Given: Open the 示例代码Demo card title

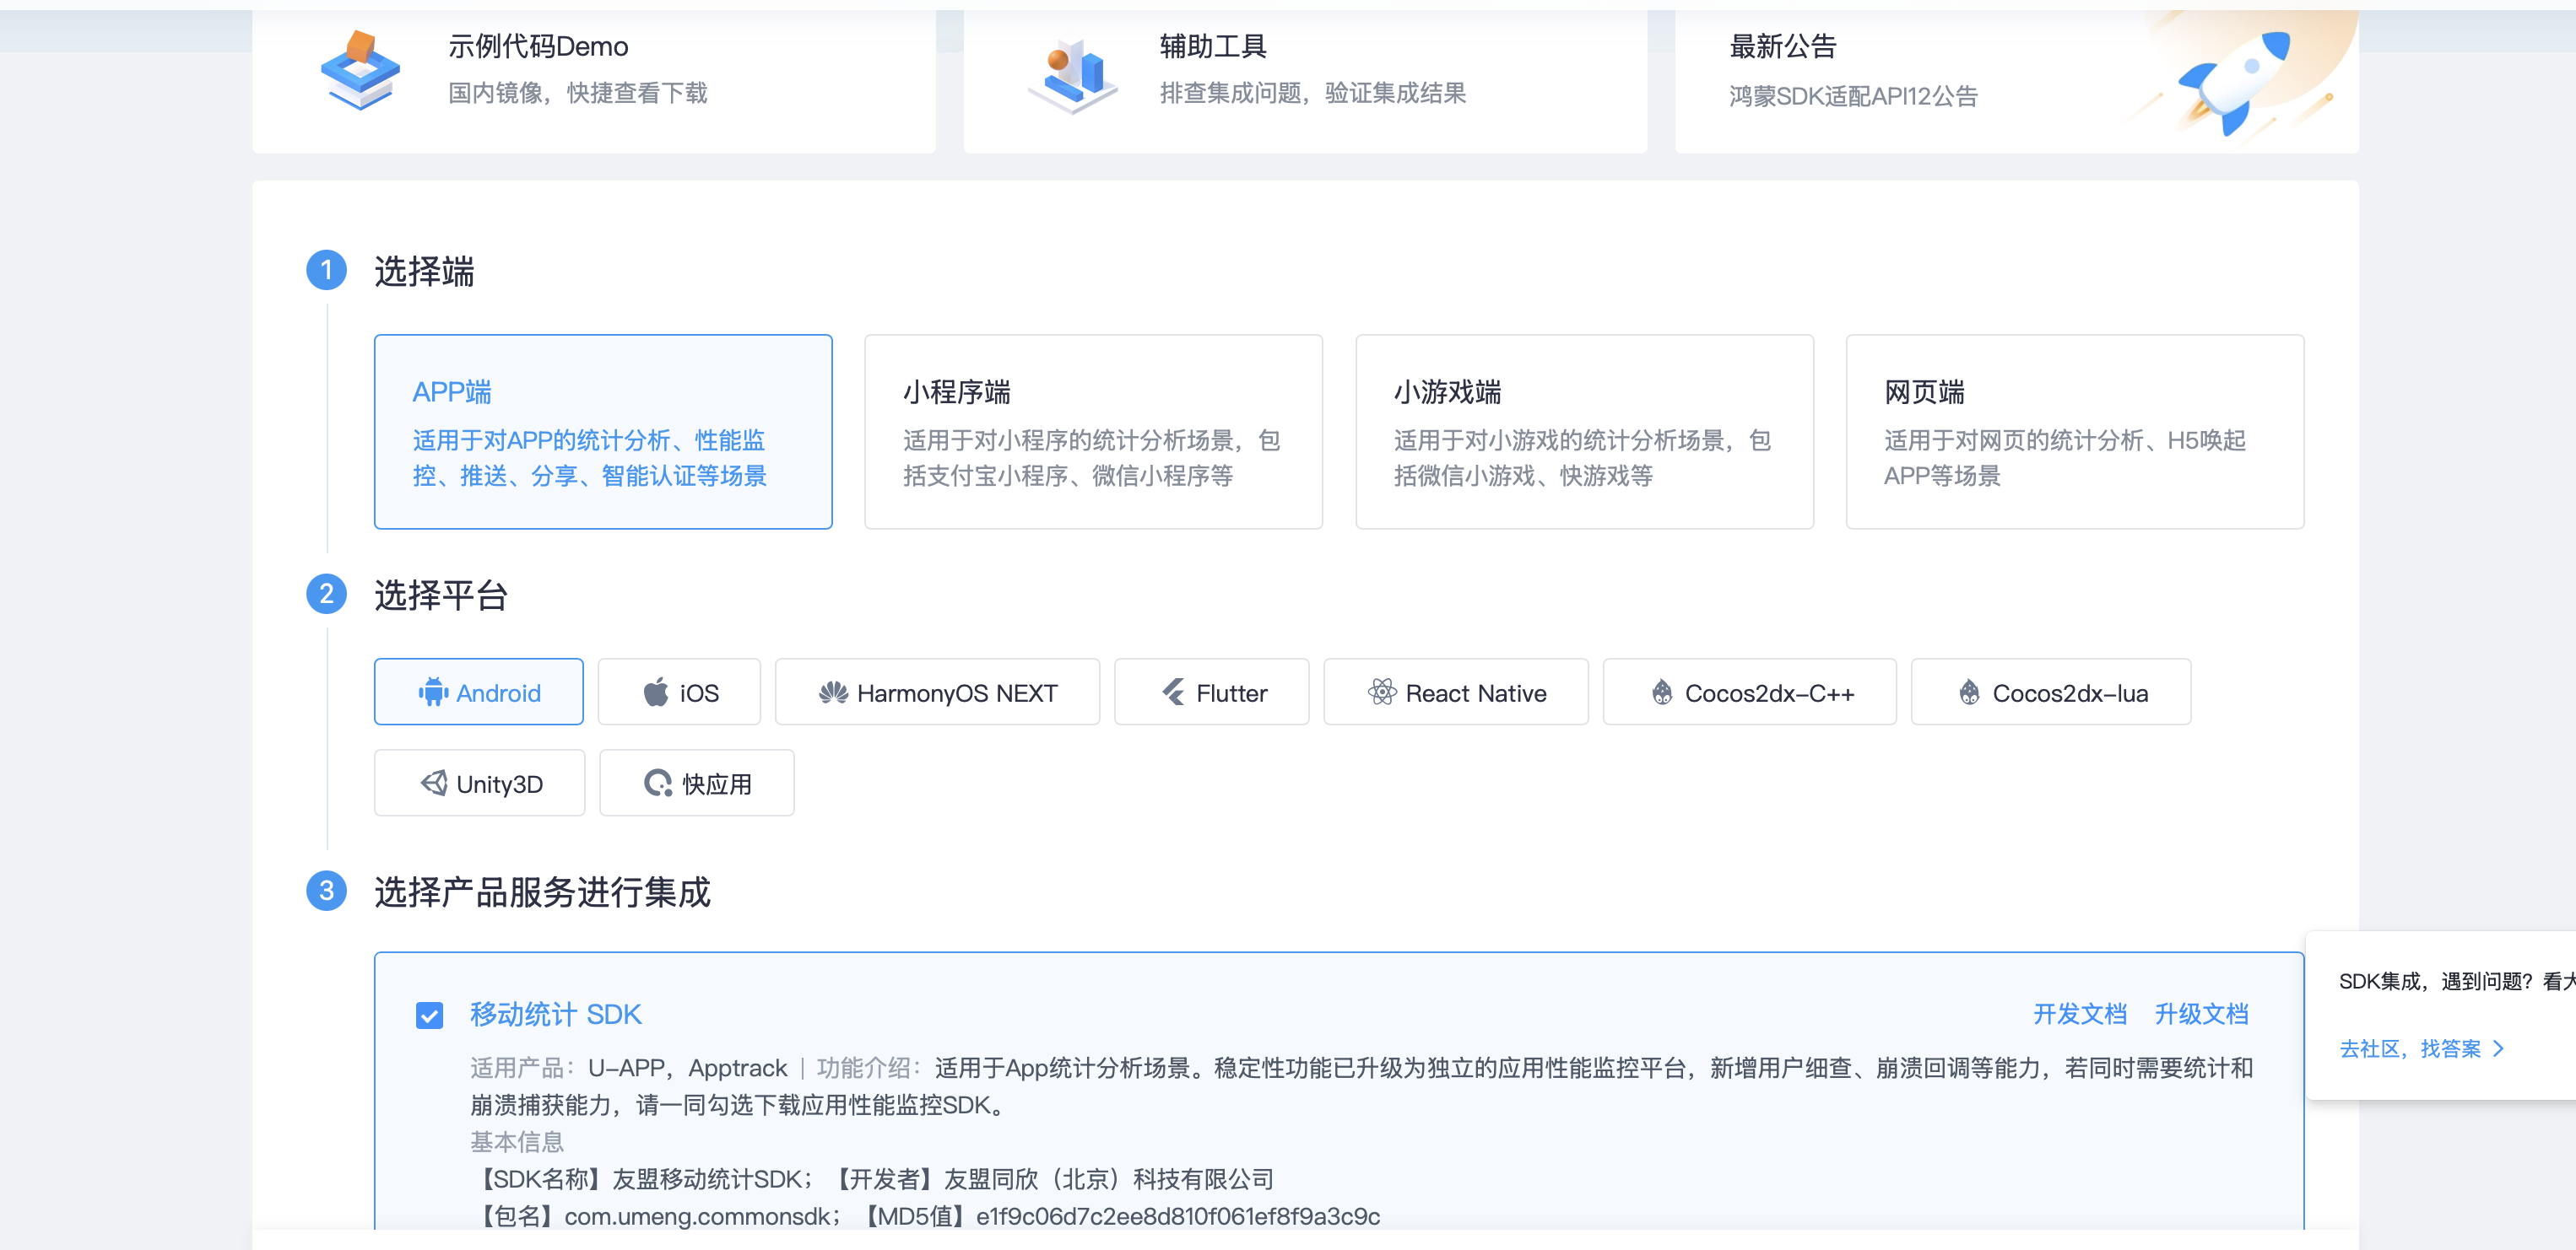Looking at the screenshot, I should (538, 46).
